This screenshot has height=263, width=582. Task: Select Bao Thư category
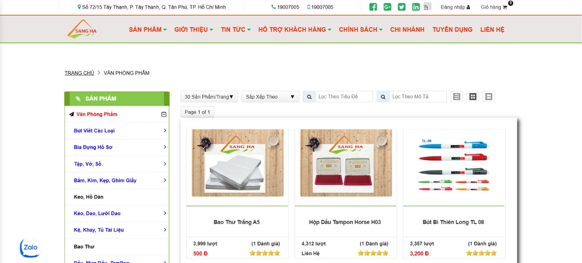pyautogui.click(x=84, y=246)
